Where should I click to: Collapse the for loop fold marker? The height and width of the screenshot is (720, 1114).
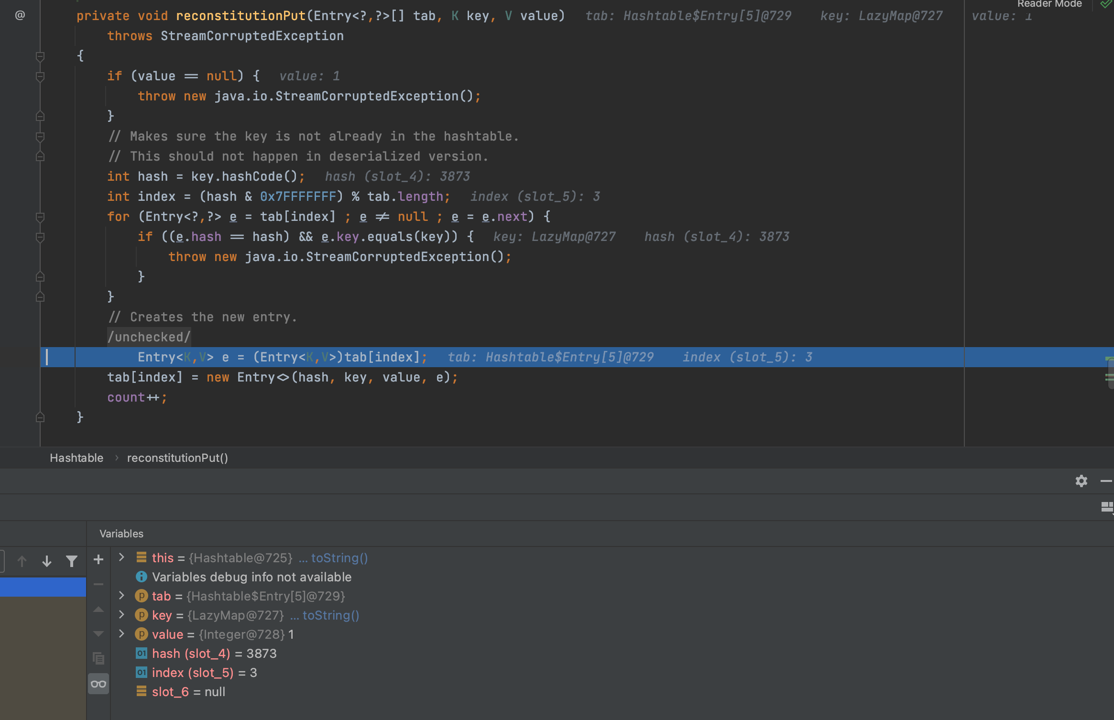tap(40, 217)
